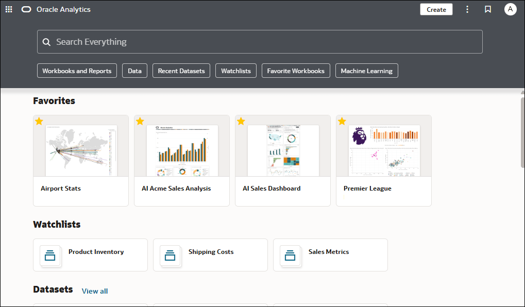Click the Shipping Costs watchlist icon
The height and width of the screenshot is (307, 525).
(170, 255)
